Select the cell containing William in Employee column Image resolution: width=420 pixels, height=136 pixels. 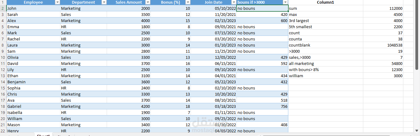point(33,119)
